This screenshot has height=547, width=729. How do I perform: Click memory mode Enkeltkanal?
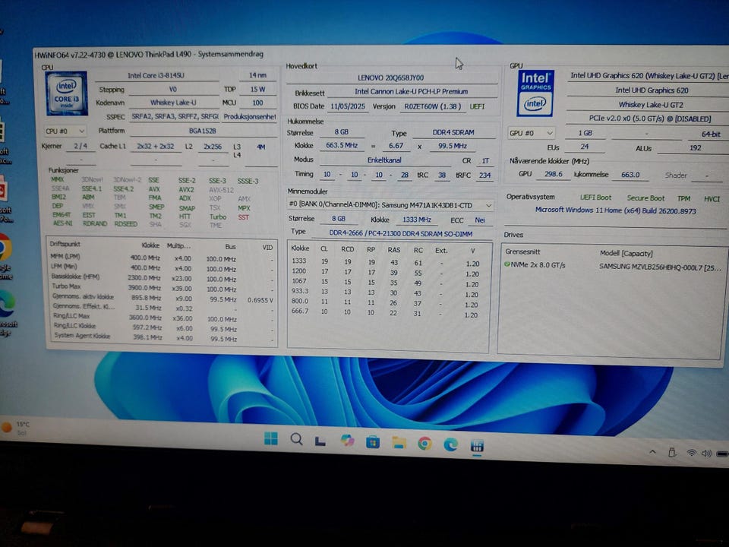point(384,160)
